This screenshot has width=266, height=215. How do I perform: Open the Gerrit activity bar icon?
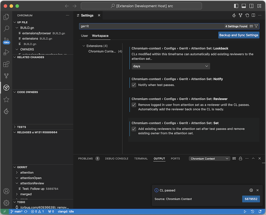tap(6, 111)
